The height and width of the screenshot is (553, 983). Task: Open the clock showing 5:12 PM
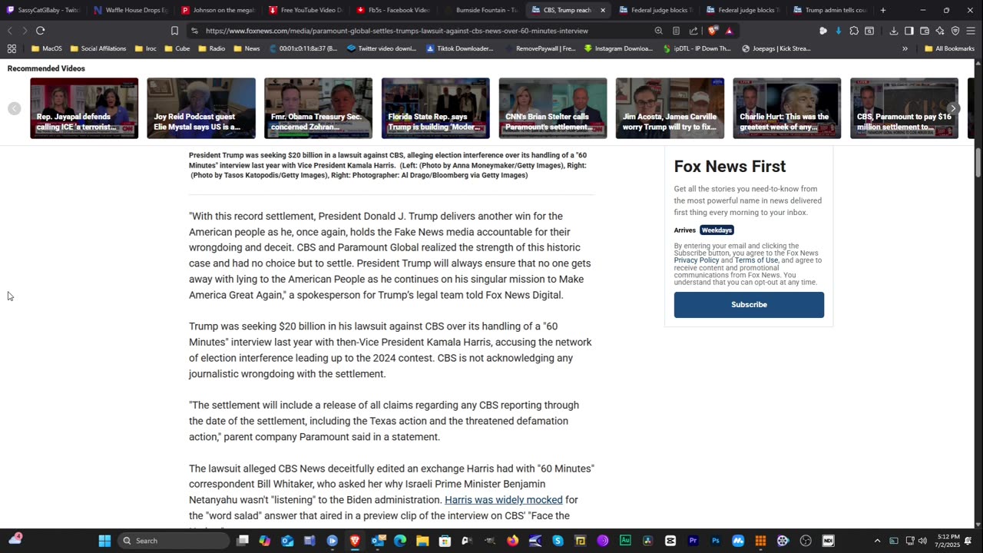coord(948,541)
